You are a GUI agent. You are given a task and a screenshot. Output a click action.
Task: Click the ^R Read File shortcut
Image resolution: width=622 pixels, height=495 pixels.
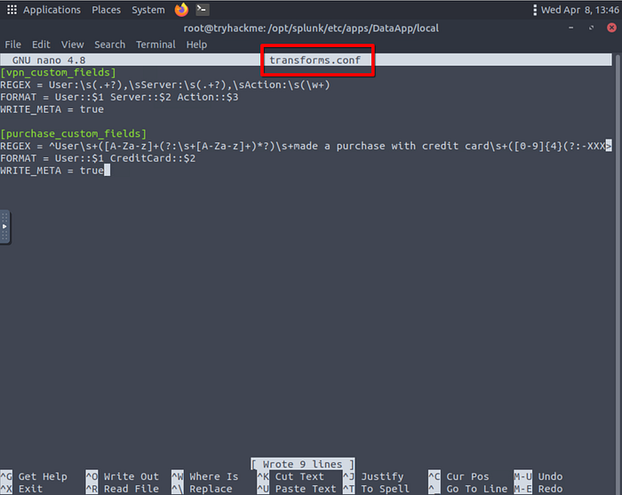(x=123, y=489)
